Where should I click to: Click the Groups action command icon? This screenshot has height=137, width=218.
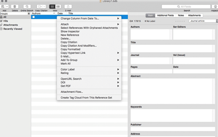(x=29, y=13)
